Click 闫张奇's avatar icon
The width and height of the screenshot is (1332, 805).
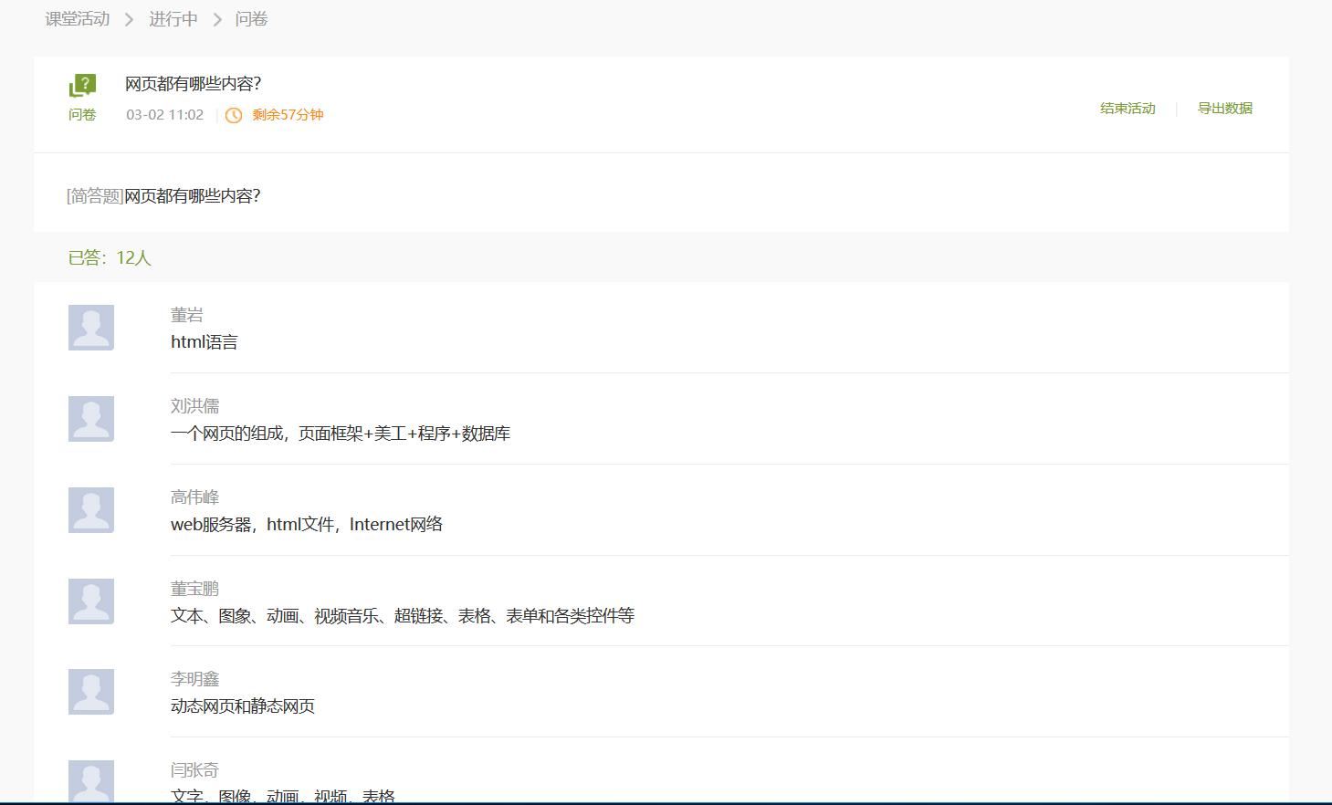click(x=91, y=780)
